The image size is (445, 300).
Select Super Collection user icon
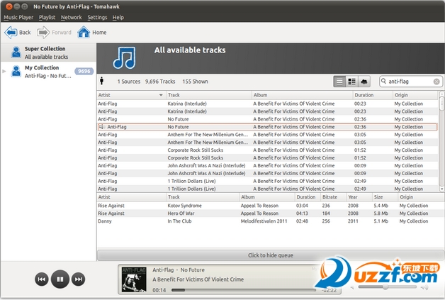pyautogui.click(x=16, y=52)
